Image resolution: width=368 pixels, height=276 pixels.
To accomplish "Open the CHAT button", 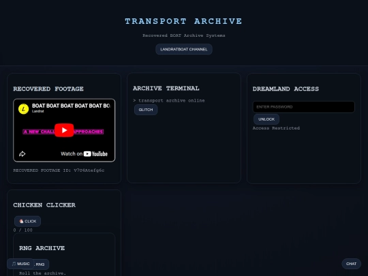I will click(351, 264).
